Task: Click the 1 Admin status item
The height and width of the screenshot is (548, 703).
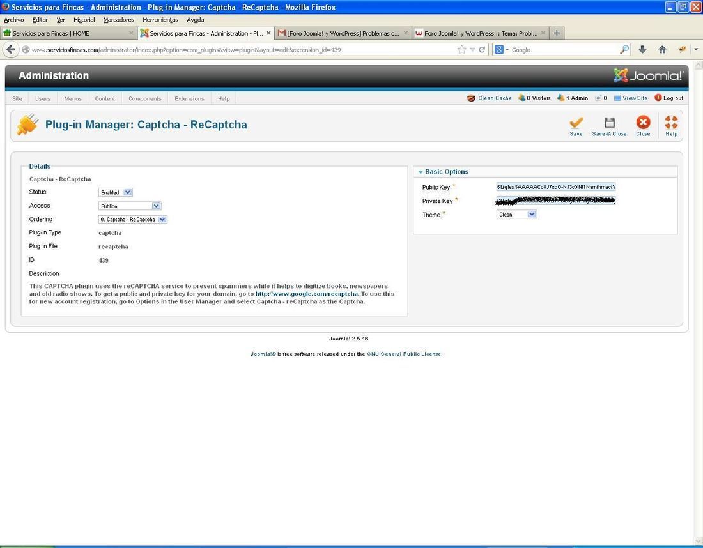Action: pyautogui.click(x=573, y=98)
